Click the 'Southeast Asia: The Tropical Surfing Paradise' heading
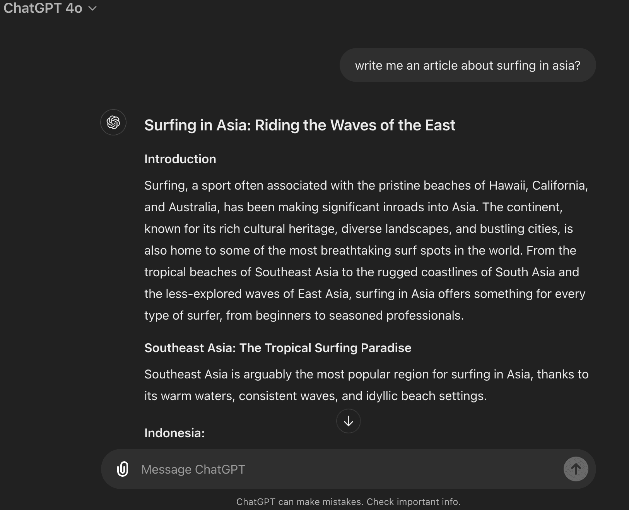 tap(277, 348)
